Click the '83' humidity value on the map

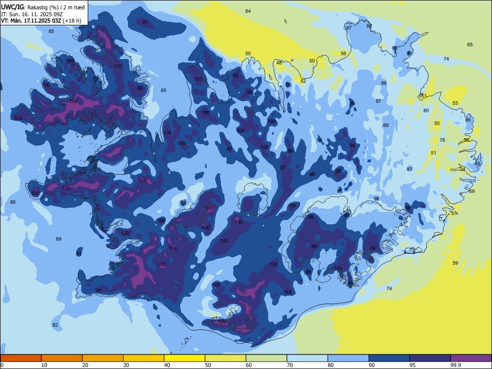coord(409,169)
